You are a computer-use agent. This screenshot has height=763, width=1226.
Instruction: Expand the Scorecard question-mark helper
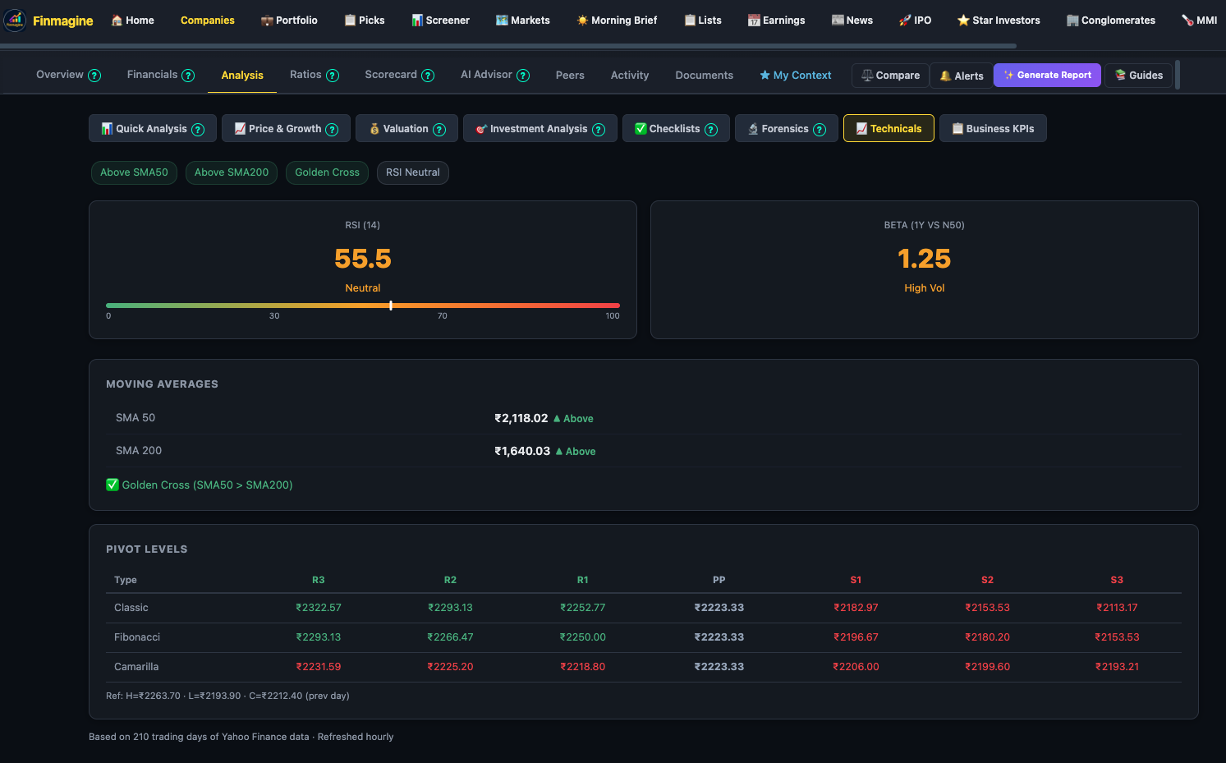click(x=429, y=75)
